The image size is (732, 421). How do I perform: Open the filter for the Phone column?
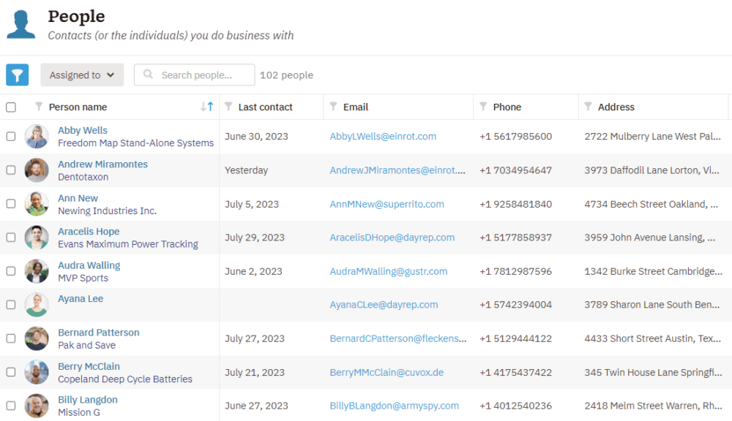pos(482,107)
